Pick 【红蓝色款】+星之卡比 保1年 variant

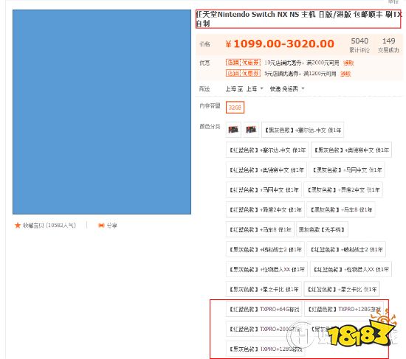[342, 289]
